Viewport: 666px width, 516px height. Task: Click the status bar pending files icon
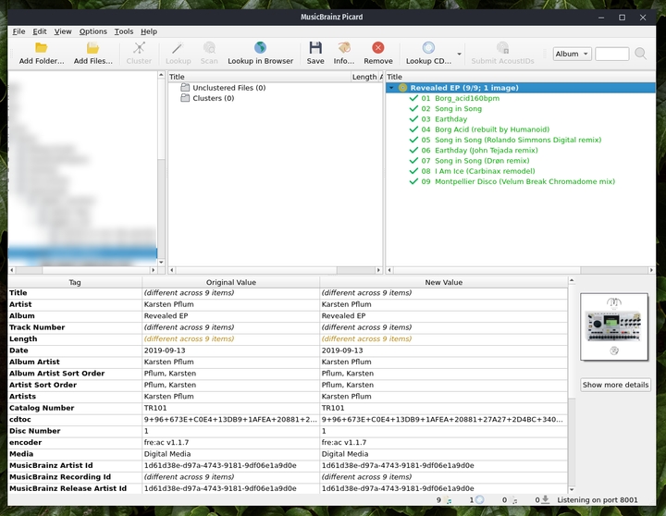coord(514,500)
